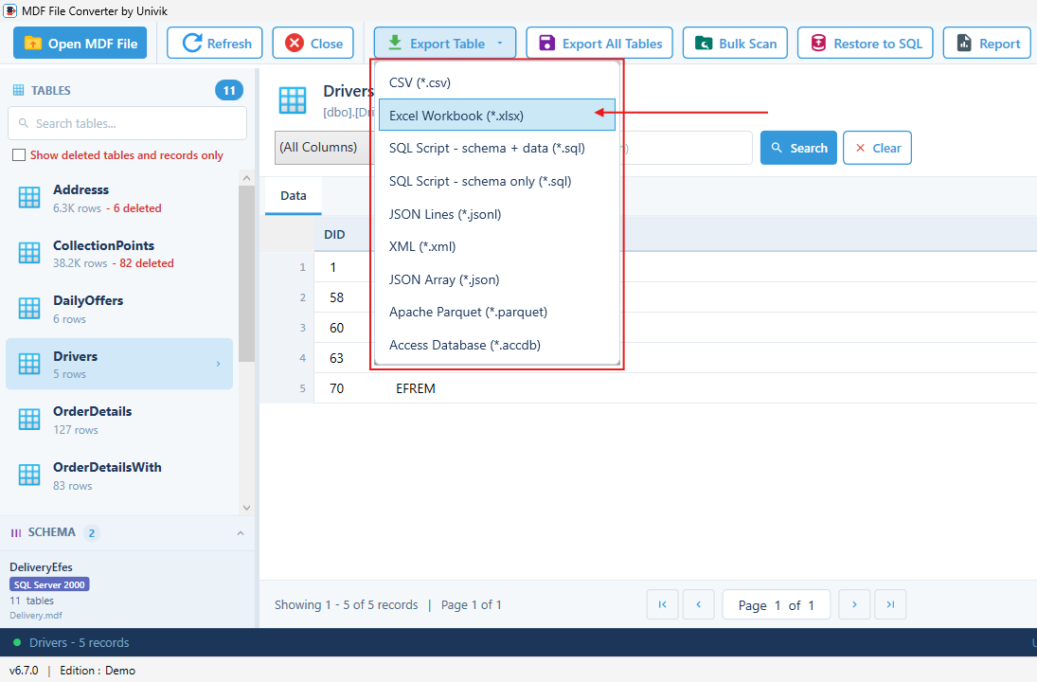Choose Access Database (*.accdb) export
Viewport: 1037px width, 682px height.
tap(496, 346)
